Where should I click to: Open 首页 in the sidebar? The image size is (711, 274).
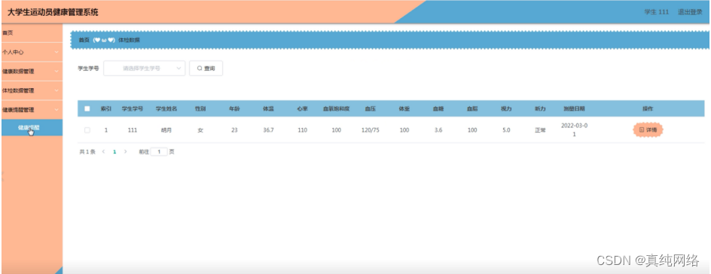8,32
